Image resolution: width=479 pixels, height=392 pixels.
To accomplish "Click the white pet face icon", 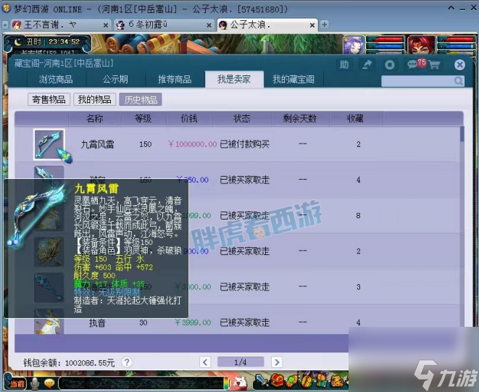I will pos(241,382).
